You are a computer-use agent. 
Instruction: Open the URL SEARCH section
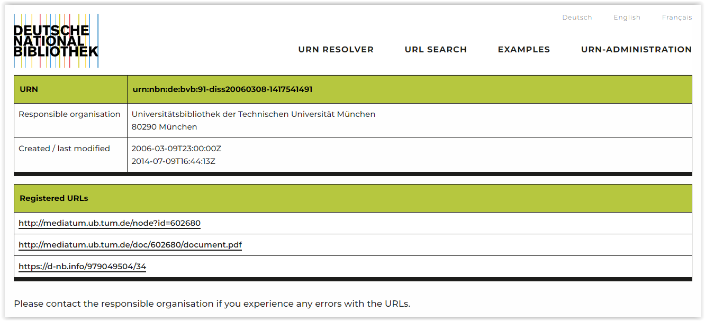click(x=436, y=49)
